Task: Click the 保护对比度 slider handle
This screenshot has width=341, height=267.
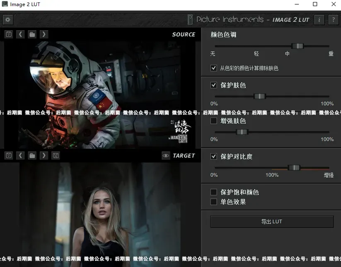Action: (294, 168)
